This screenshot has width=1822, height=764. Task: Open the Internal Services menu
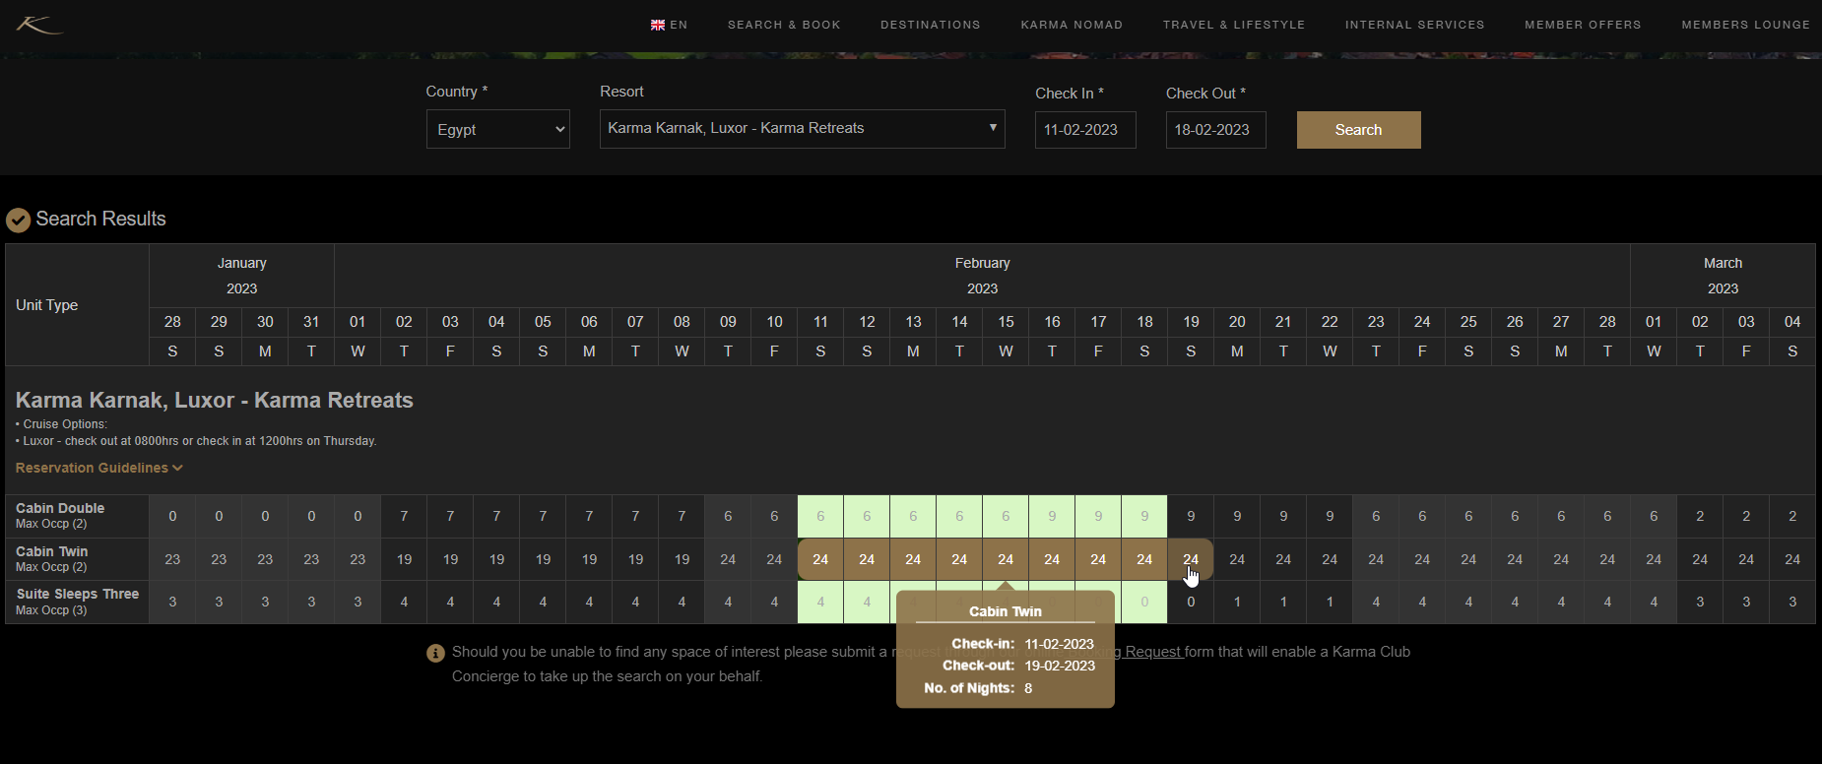coord(1415,25)
